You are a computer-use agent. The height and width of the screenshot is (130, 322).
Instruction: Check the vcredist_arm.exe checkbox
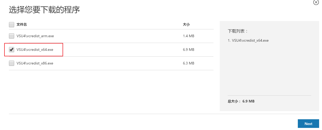click(x=12, y=36)
